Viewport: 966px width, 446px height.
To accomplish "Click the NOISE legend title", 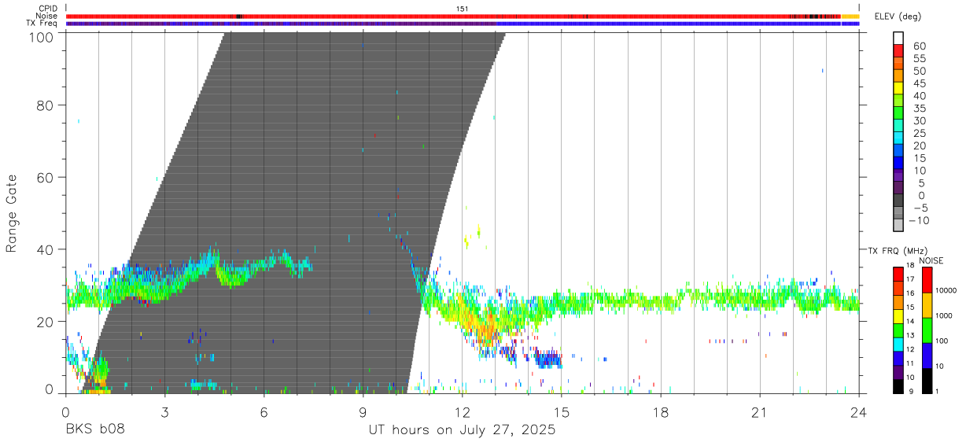I will (931, 260).
